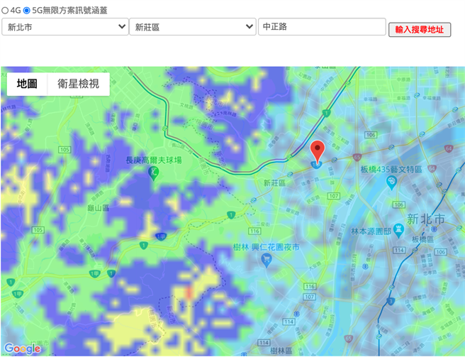Click the route 65 shield near pin
Image resolution: width=465 pixels, height=357 pixels.
click(357, 157)
